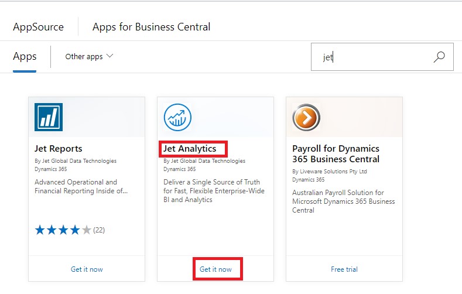
Task: Expand the Other apps dropdown
Action: (x=89, y=57)
